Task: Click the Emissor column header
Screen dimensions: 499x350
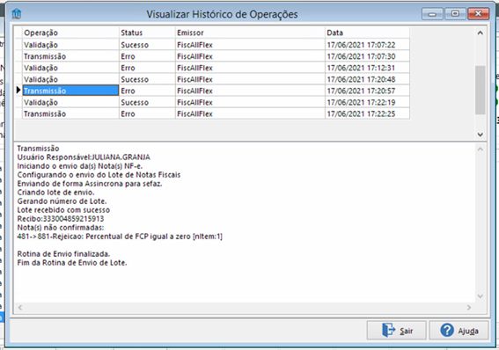Action: (250, 33)
